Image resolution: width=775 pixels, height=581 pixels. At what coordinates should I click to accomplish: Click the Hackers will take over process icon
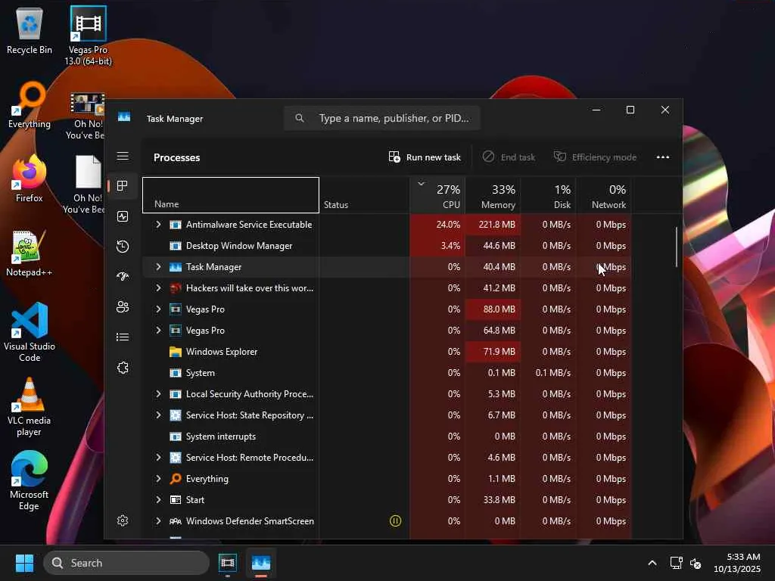[176, 288]
